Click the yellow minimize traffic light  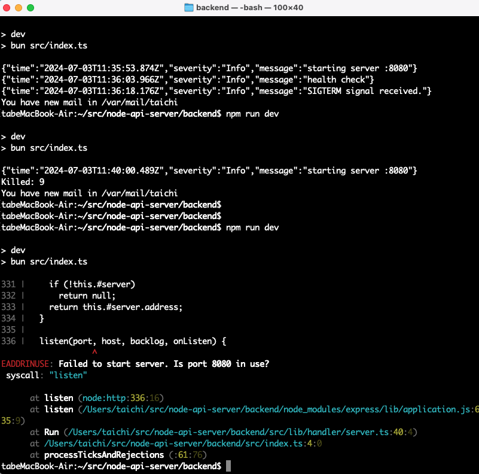pos(20,8)
